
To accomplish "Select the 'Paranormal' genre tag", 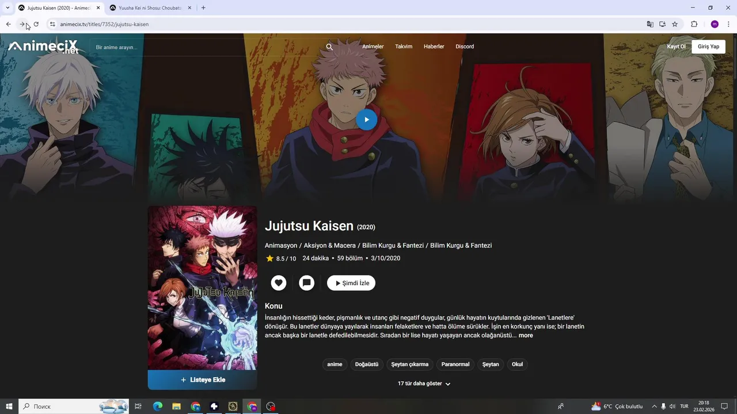I will (455, 364).
